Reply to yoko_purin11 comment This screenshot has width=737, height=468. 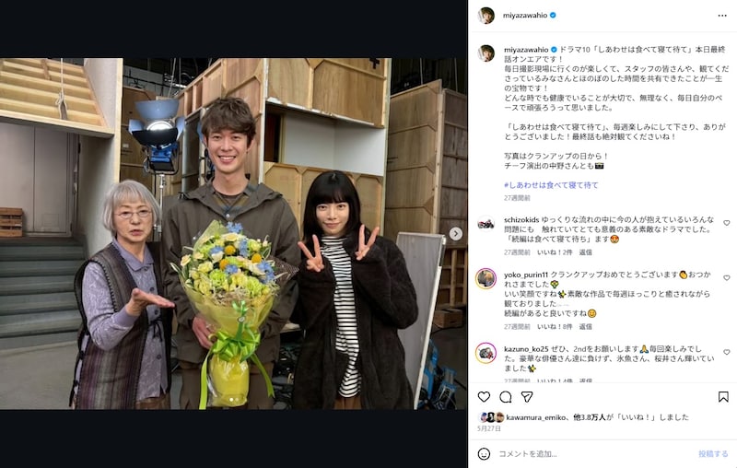(x=585, y=326)
